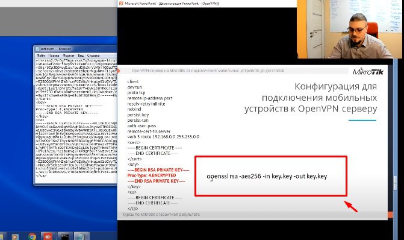Click the PowerPoint icon in slideshow title bar
Screen dimensions: 404x240
point(121,4)
